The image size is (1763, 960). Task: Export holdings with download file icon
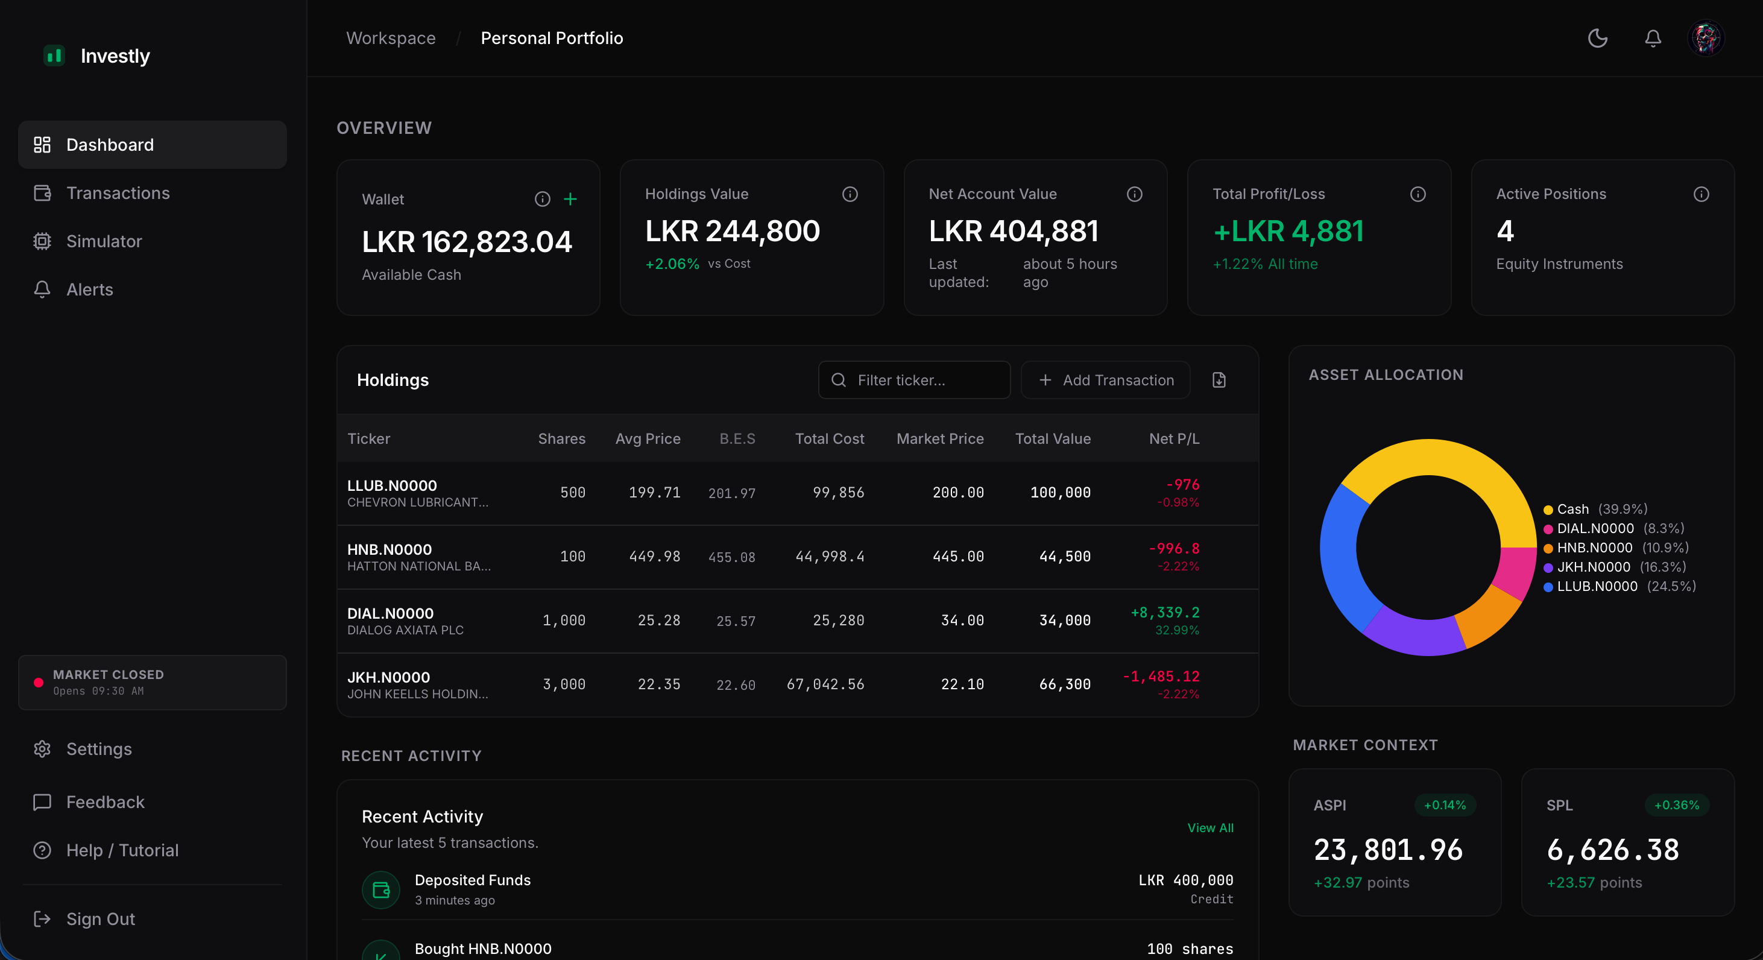coord(1219,380)
